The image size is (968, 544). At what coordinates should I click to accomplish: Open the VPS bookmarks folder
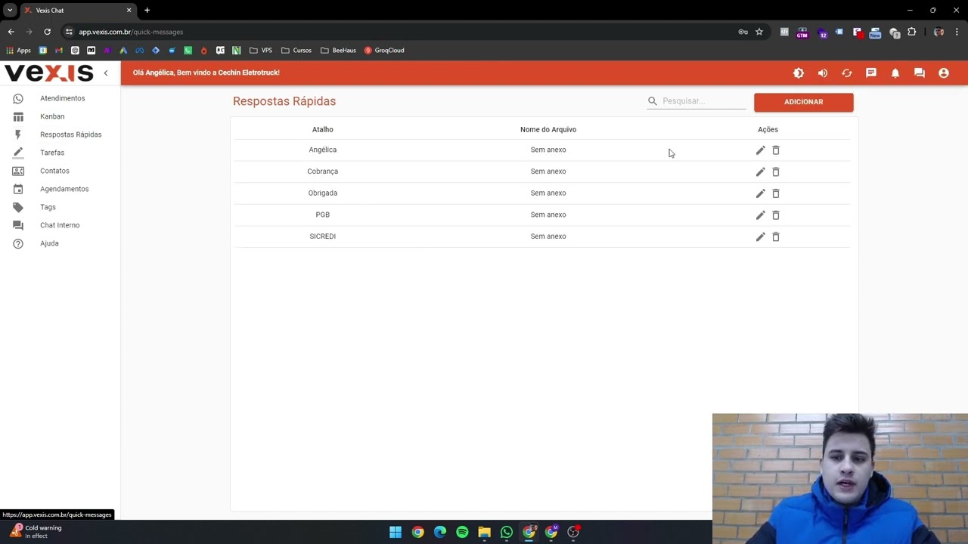click(261, 51)
